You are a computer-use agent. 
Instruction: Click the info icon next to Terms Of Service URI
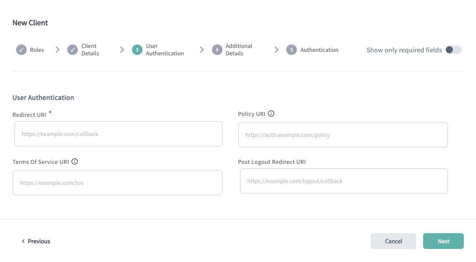(x=75, y=162)
